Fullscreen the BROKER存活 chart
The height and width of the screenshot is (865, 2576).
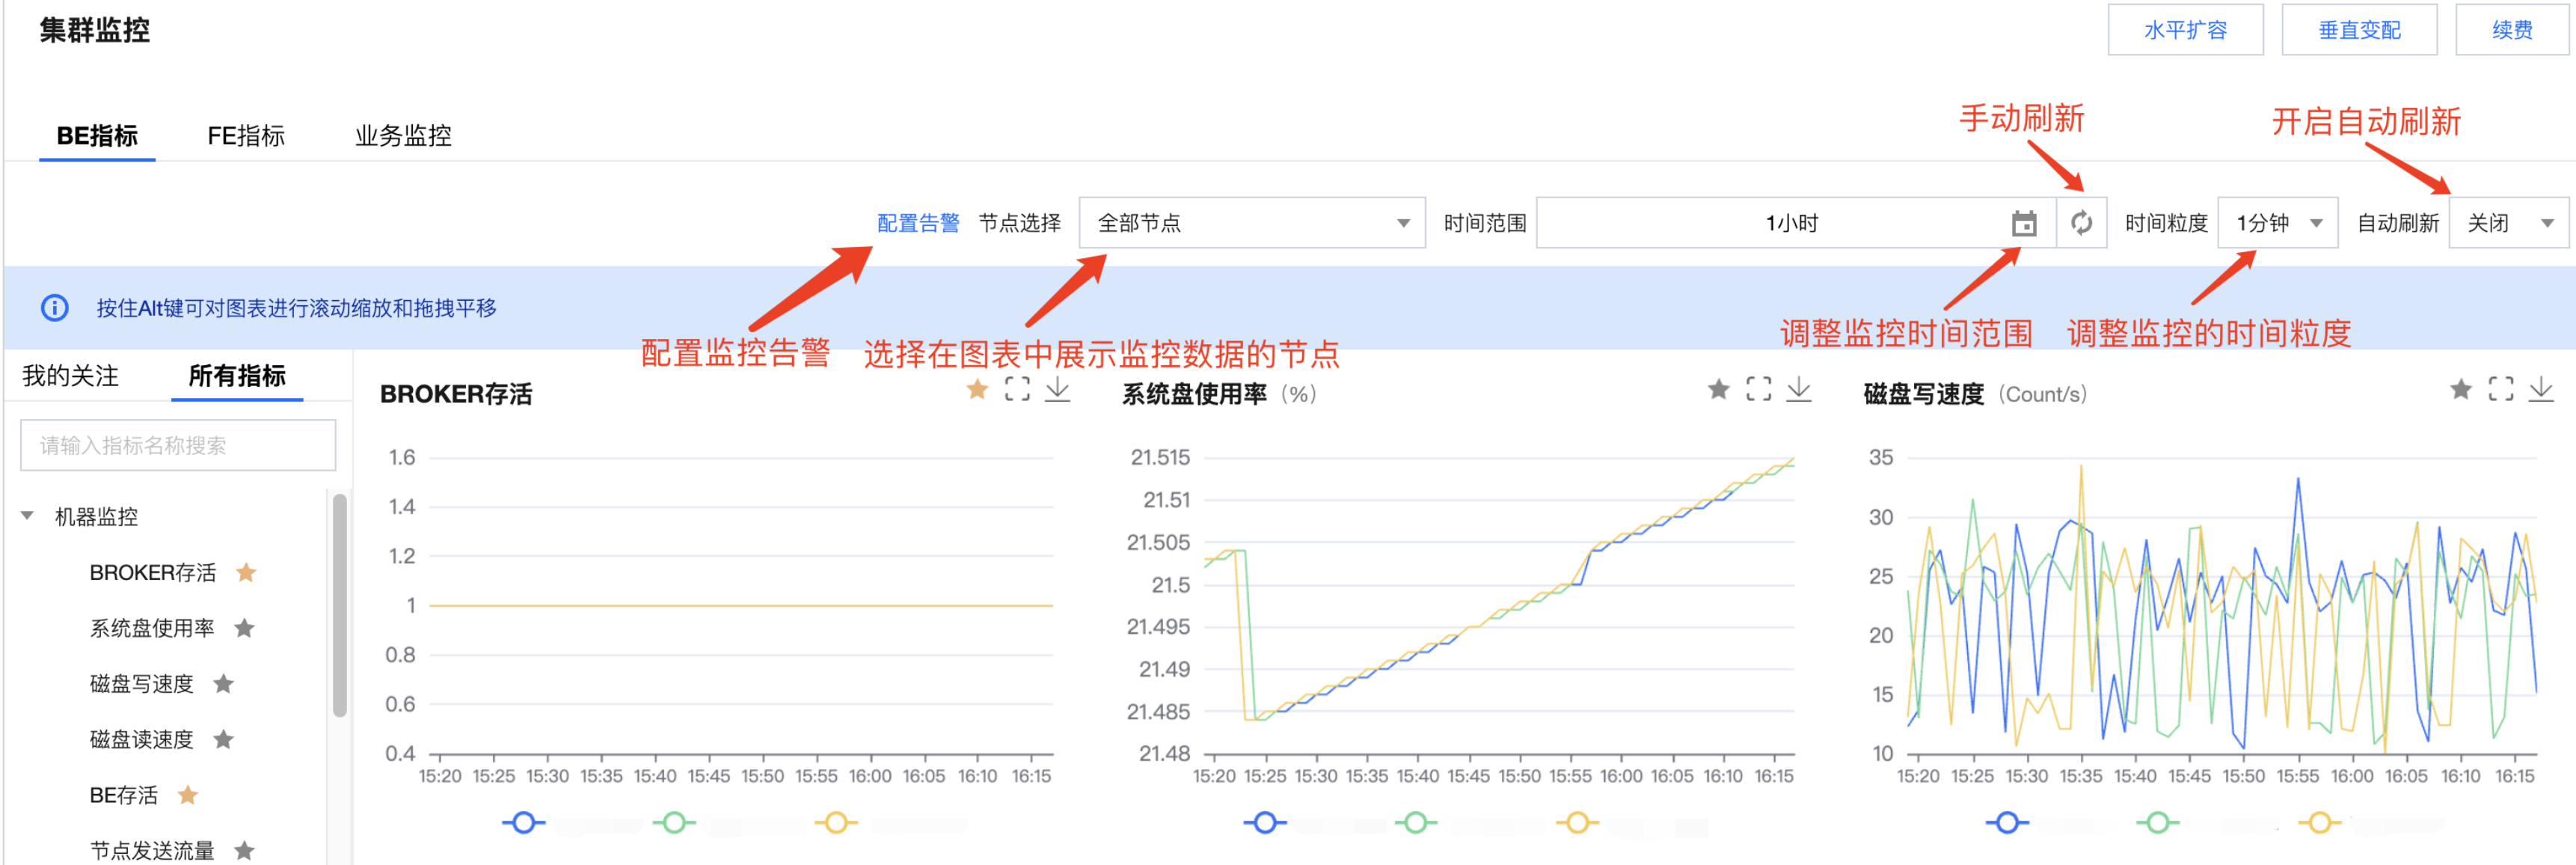point(1017,389)
